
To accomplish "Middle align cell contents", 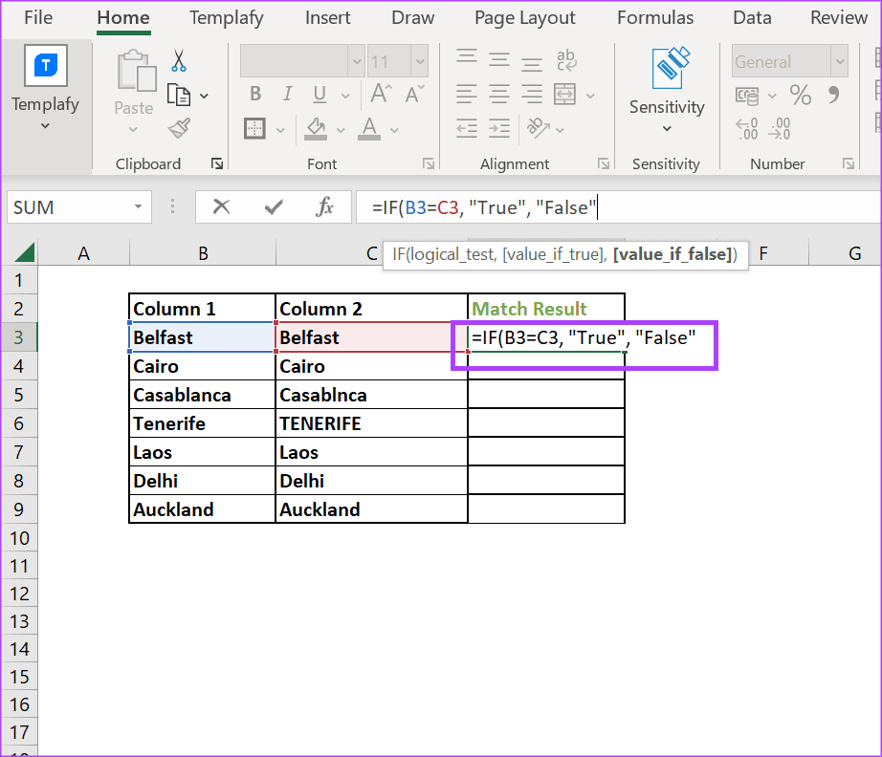I will coord(499,59).
